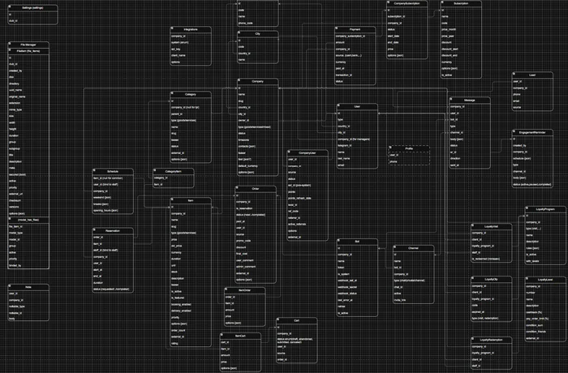This screenshot has height=373, width=568.
Task: Select the Company table header
Action: (x=256, y=81)
